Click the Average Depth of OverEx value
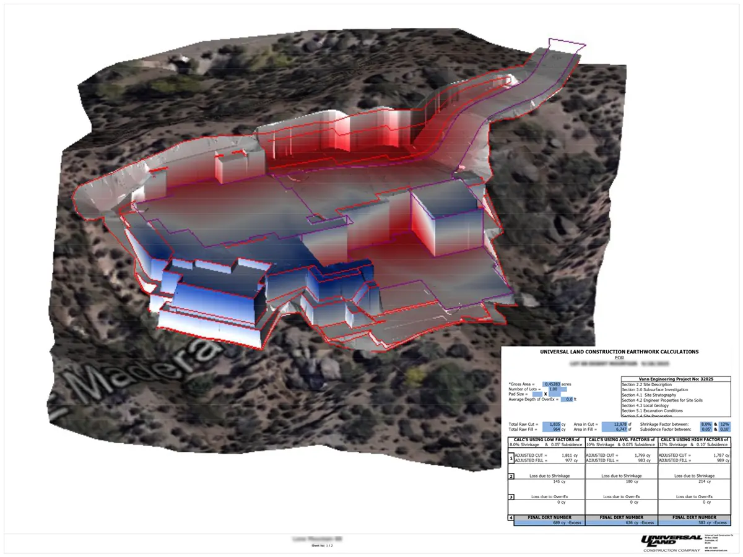Image resolution: width=743 pixels, height=557 pixels. pyautogui.click(x=567, y=399)
